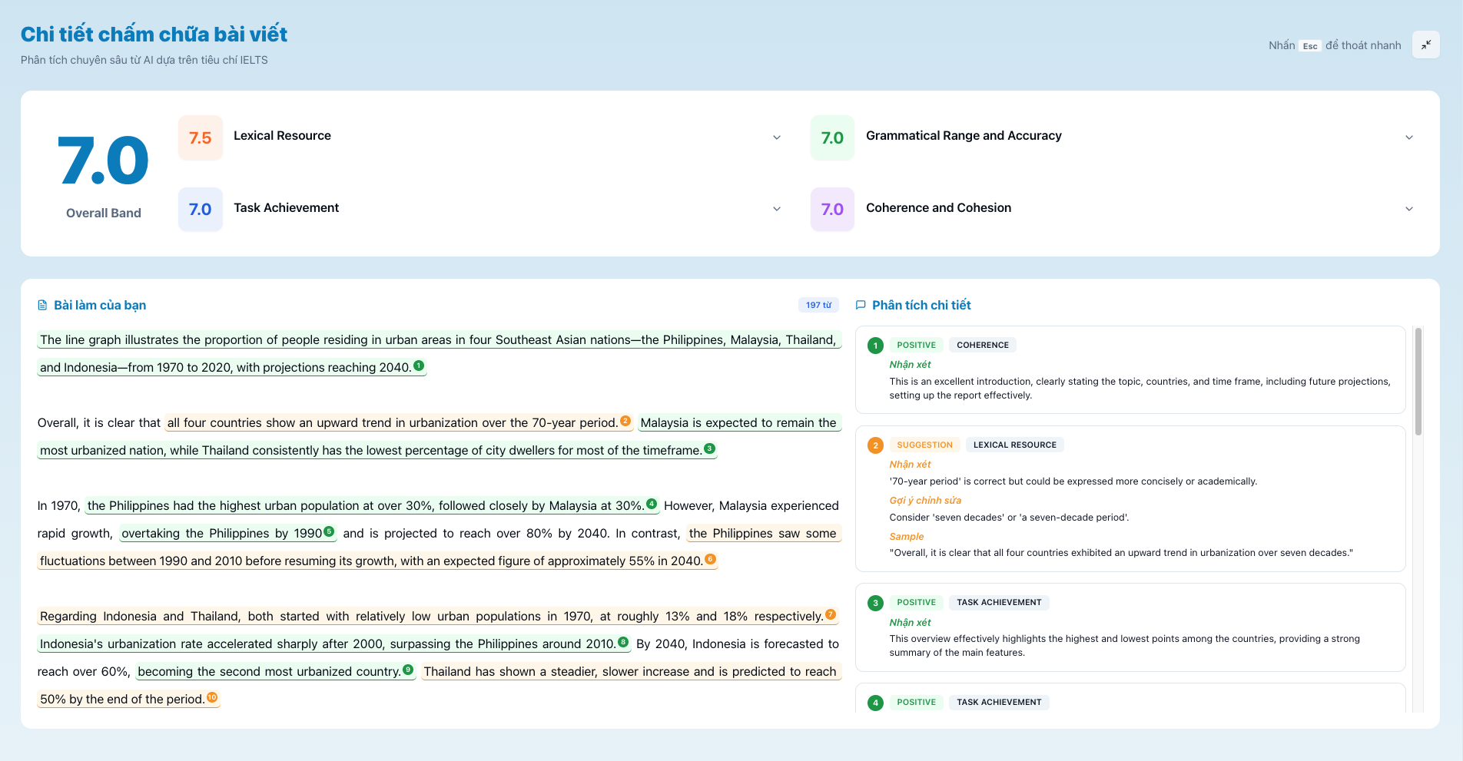The height and width of the screenshot is (761, 1463).
Task: Expand the Lexical Resource chevron
Action: 777,137
